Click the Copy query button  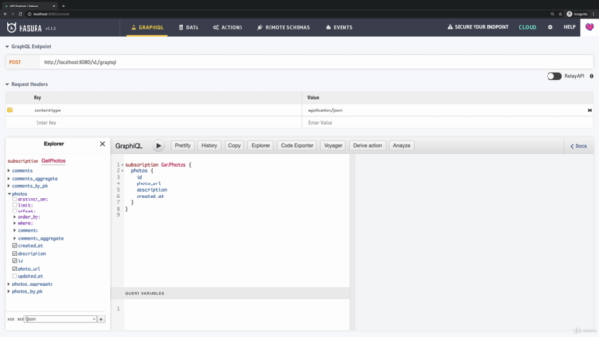[234, 146]
